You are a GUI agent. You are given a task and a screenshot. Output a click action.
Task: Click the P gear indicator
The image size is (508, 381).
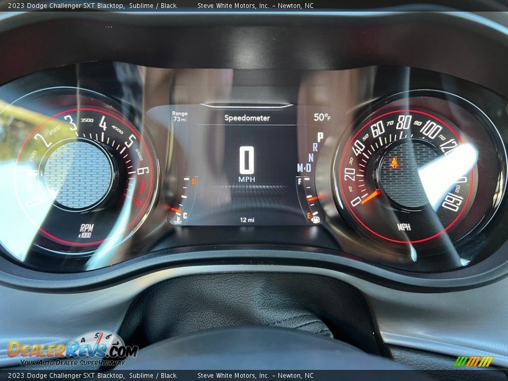point(320,137)
